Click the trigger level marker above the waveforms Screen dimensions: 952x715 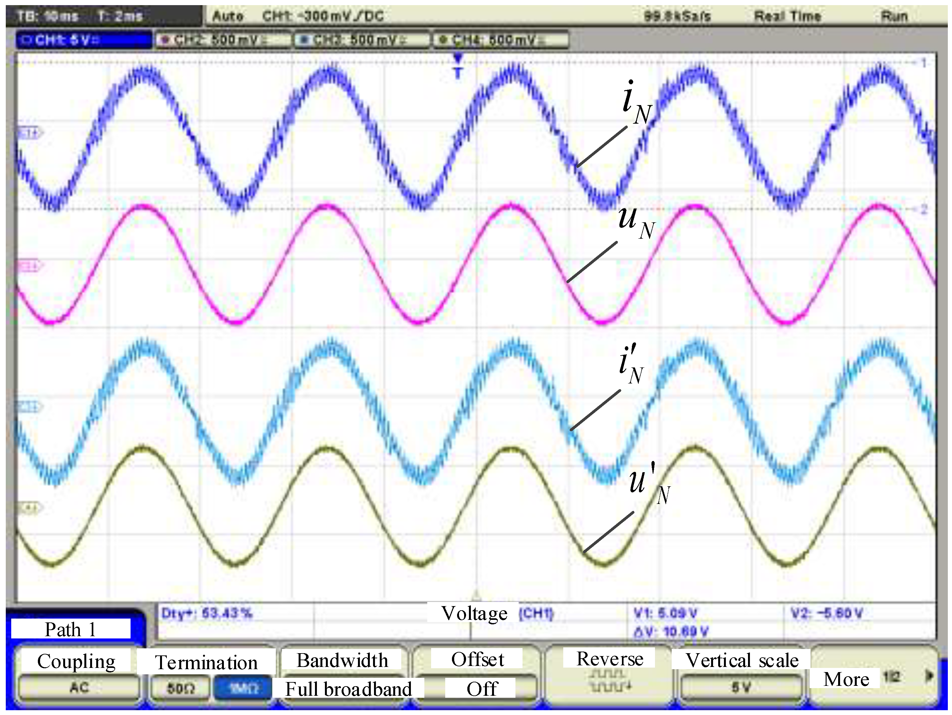pyautogui.click(x=457, y=60)
